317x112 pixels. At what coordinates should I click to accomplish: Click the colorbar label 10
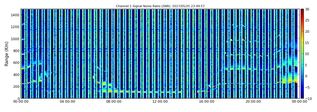[x=307, y=54]
